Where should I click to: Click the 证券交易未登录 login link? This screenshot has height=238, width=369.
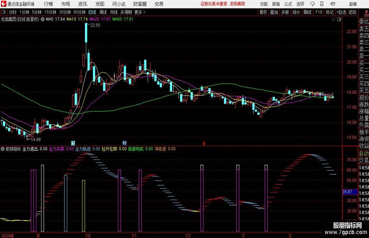point(214,4)
